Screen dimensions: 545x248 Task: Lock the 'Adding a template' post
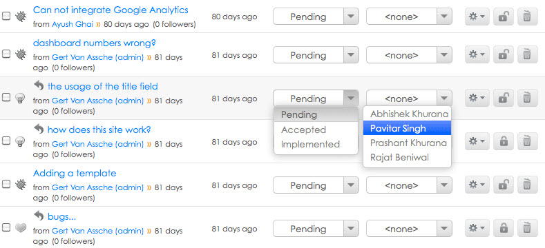click(504, 185)
